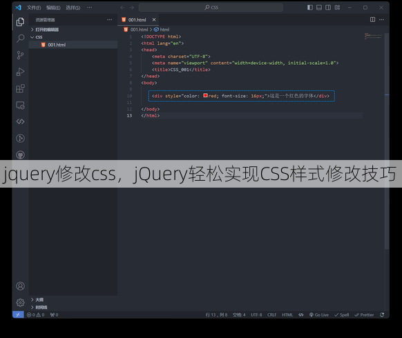This screenshot has width=402, height=338.
Task: Open the Manage settings gear
Action: click(20, 303)
